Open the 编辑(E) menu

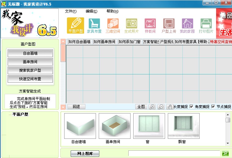[x=91, y=11]
